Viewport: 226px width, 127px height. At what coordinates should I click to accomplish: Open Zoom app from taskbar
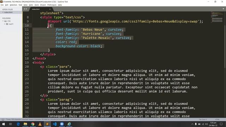click(x=62, y=124)
